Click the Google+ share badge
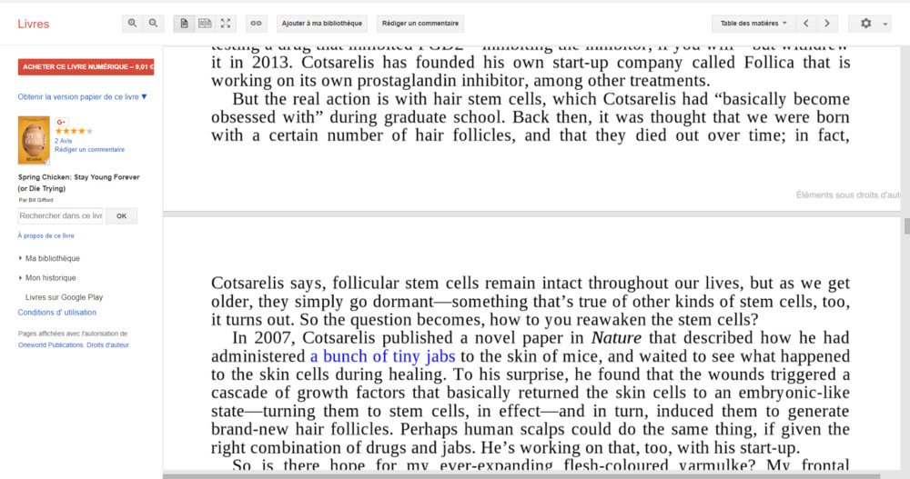The image size is (910, 479). coord(62,122)
